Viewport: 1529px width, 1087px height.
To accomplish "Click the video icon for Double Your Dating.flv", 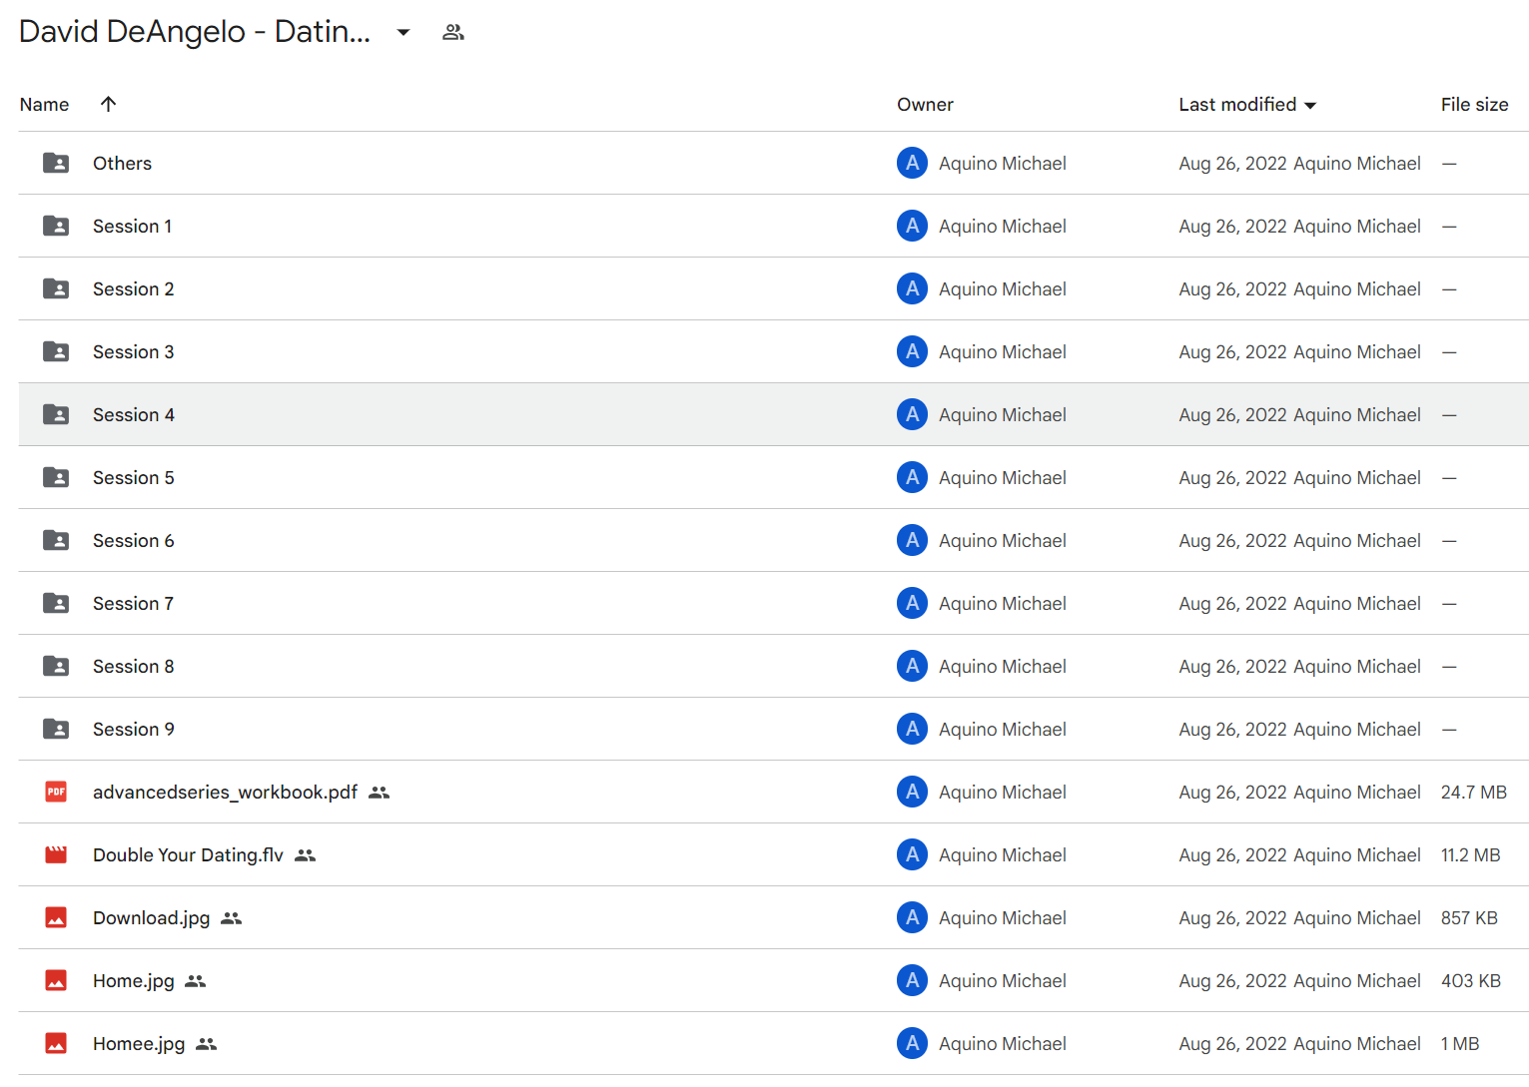I will pyautogui.click(x=56, y=854).
